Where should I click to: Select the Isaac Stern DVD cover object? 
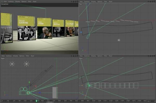[44, 28]
